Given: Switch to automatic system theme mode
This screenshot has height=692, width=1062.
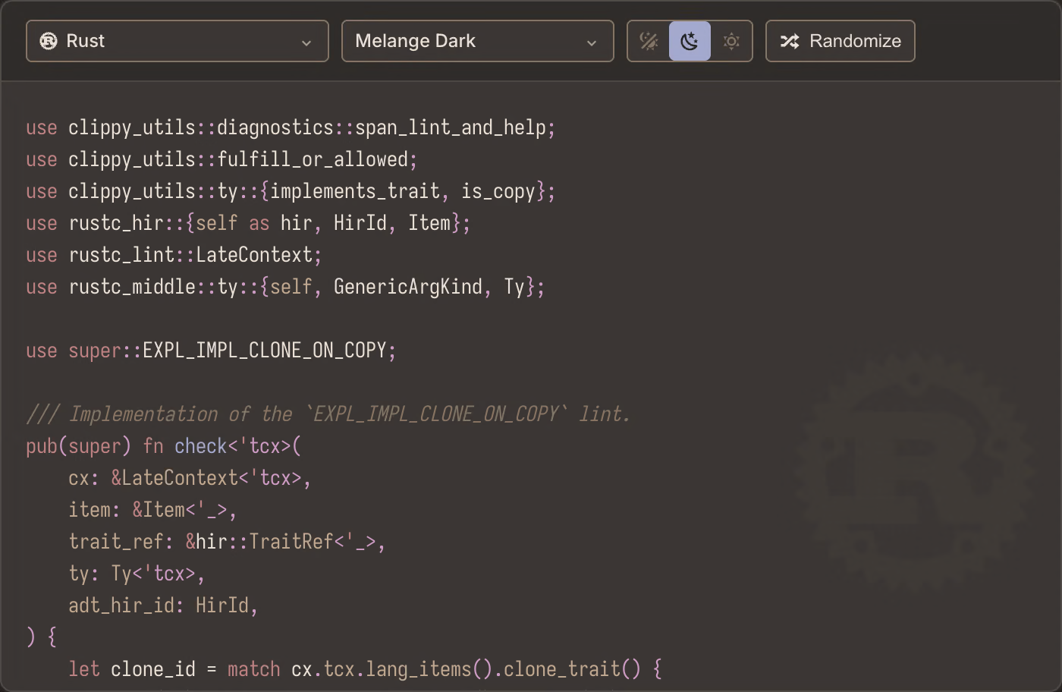Looking at the screenshot, I should pos(649,41).
